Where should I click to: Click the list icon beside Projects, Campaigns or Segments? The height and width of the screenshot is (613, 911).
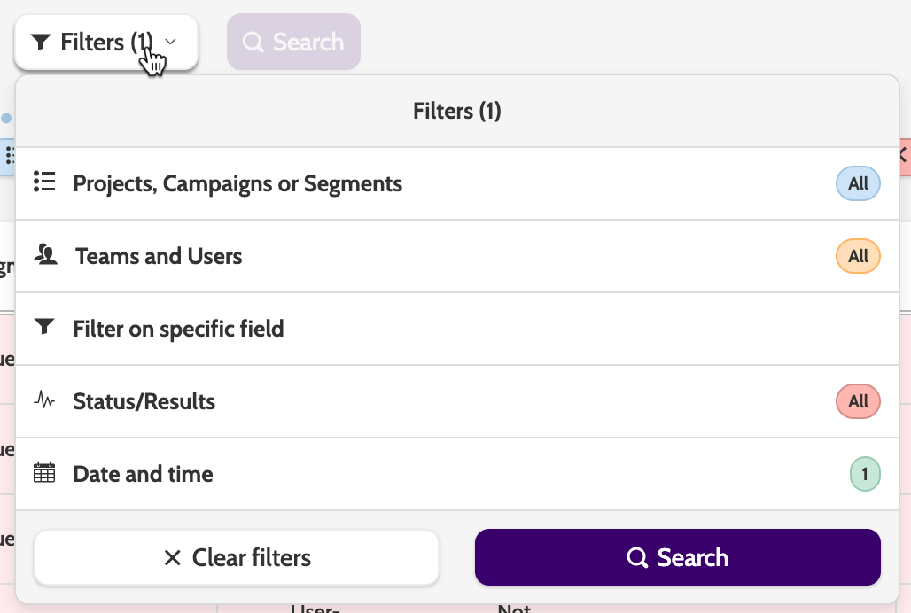(44, 182)
